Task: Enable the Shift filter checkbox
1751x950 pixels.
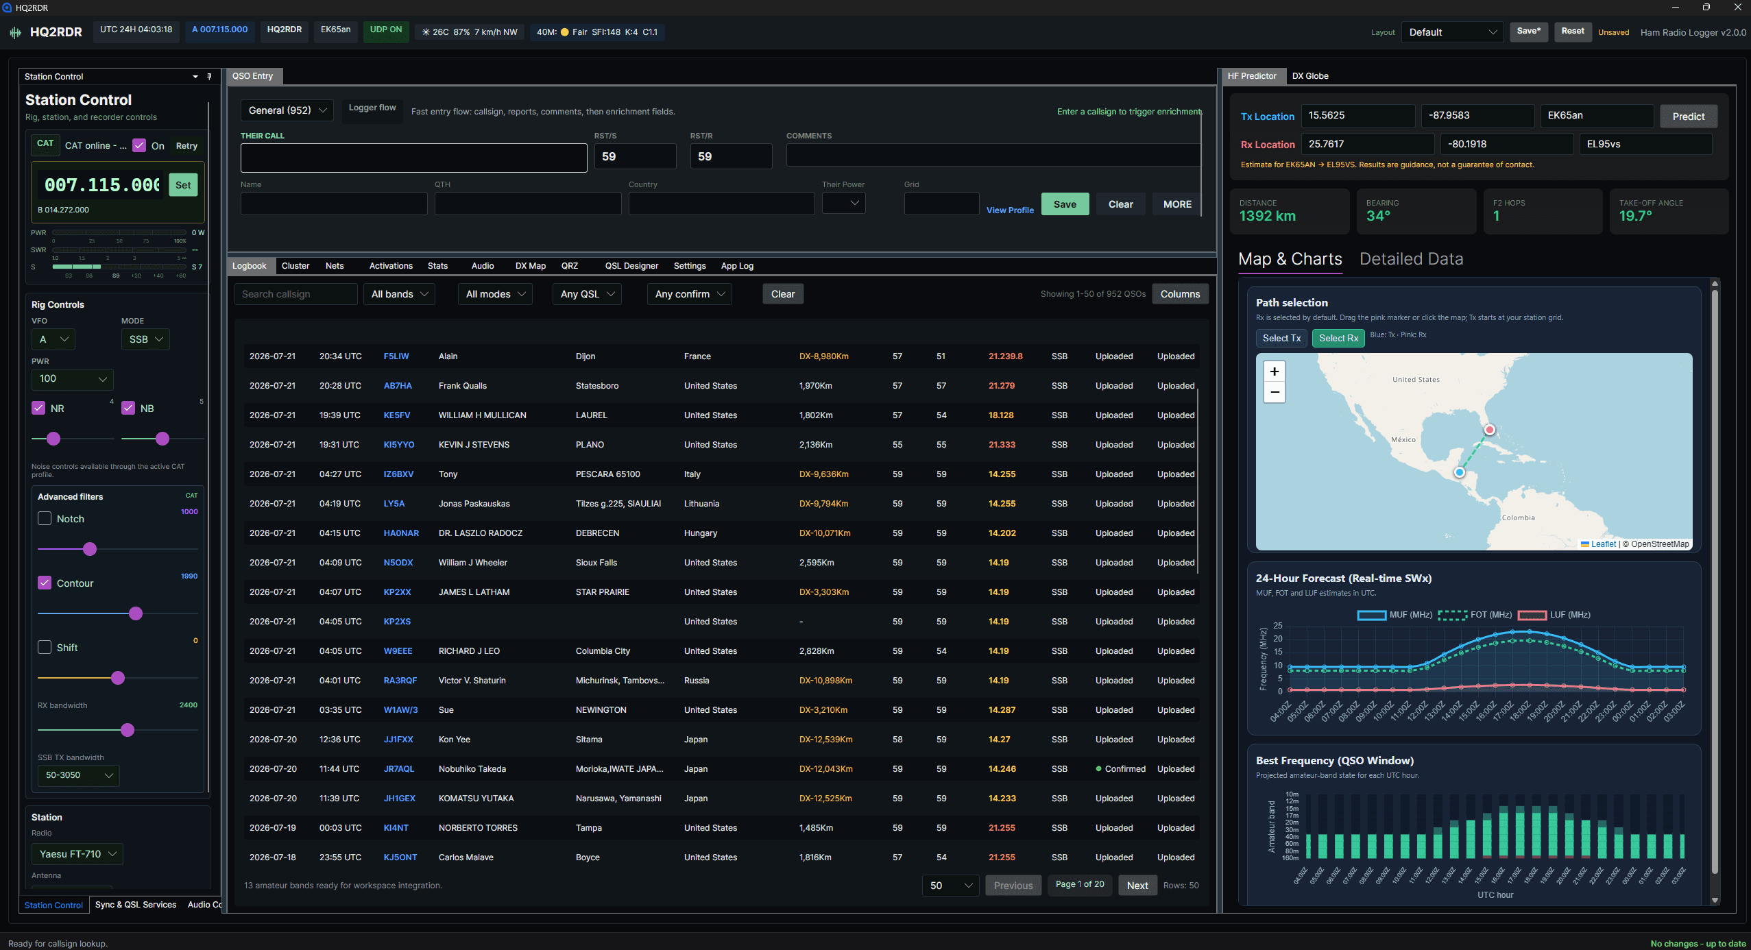Action: click(45, 647)
